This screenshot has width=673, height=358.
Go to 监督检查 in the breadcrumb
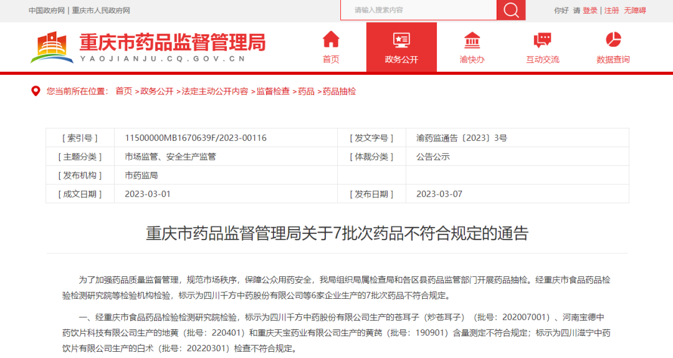tap(273, 91)
